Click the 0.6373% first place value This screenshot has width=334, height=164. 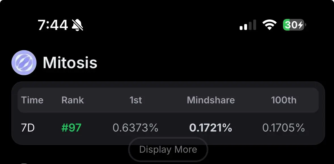tap(135, 128)
